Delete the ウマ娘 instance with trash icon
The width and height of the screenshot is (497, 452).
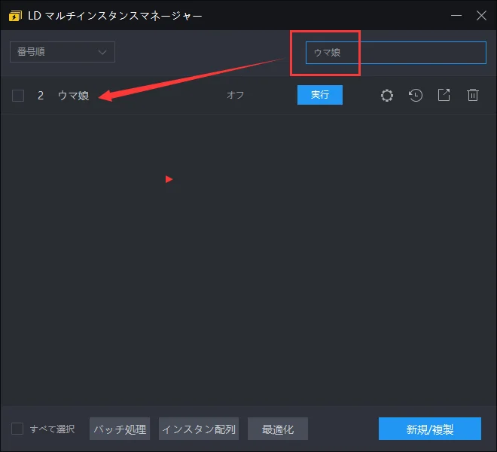[473, 95]
